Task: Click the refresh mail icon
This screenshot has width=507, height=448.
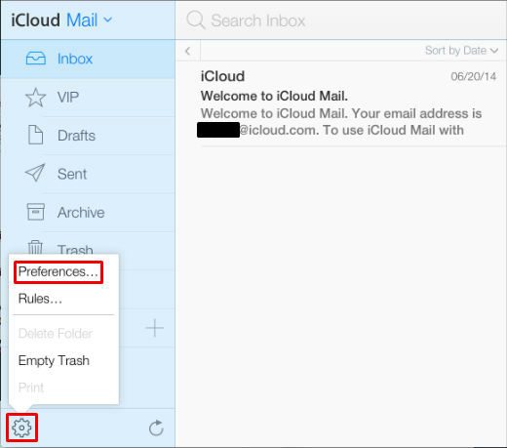Action: tap(156, 428)
